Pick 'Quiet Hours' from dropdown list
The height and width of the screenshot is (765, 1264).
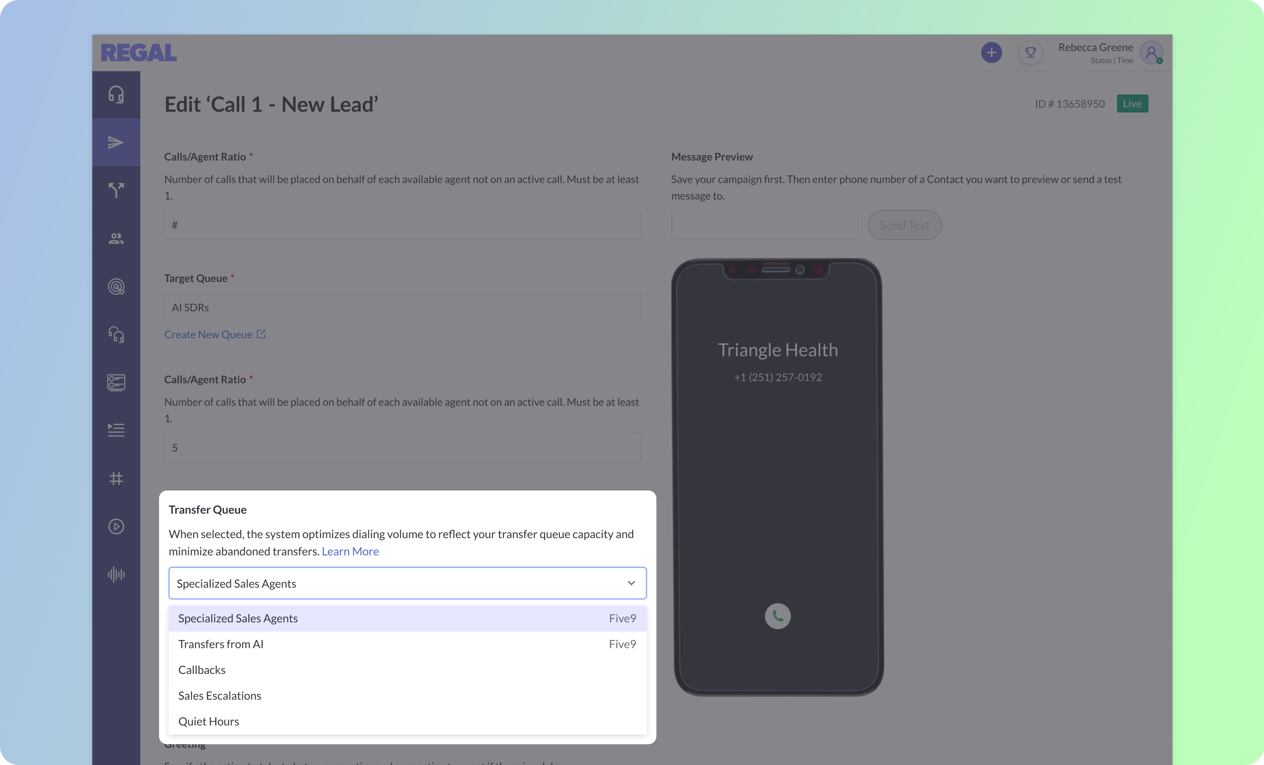pyautogui.click(x=208, y=721)
